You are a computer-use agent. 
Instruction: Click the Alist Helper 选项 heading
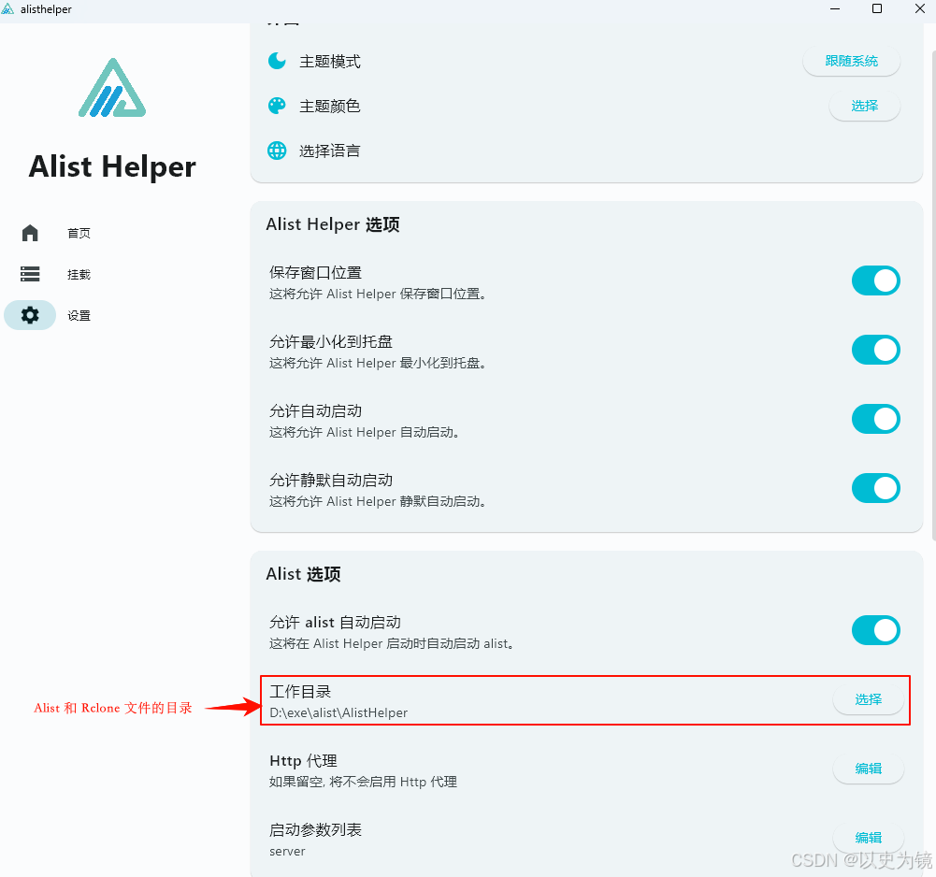click(333, 224)
